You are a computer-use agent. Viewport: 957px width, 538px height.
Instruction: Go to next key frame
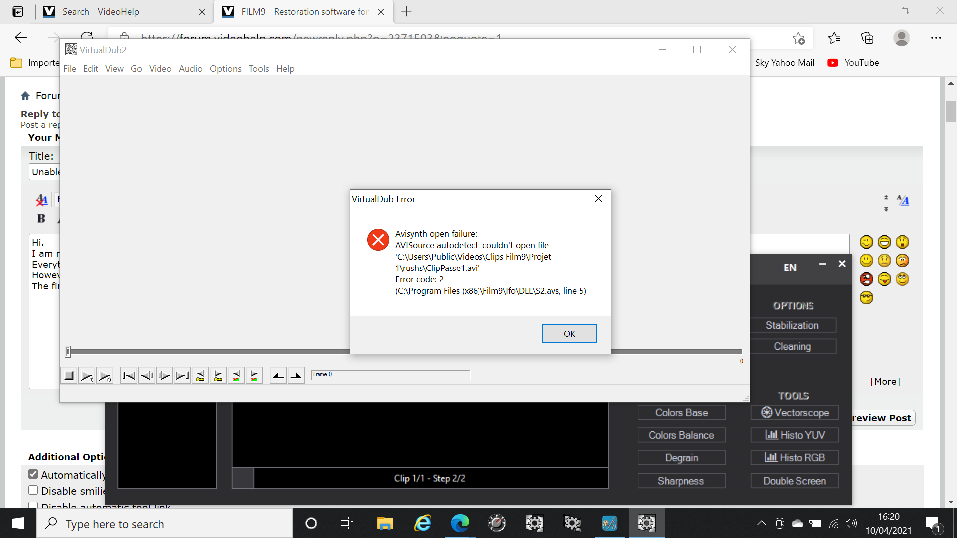pos(218,375)
